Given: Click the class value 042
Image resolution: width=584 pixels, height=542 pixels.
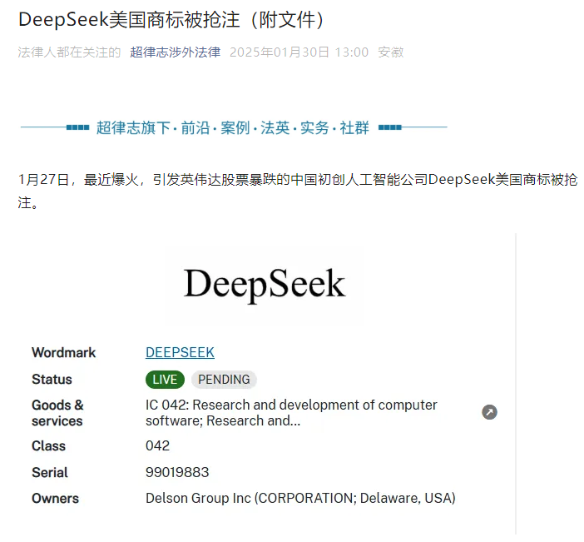Looking at the screenshot, I should [157, 445].
